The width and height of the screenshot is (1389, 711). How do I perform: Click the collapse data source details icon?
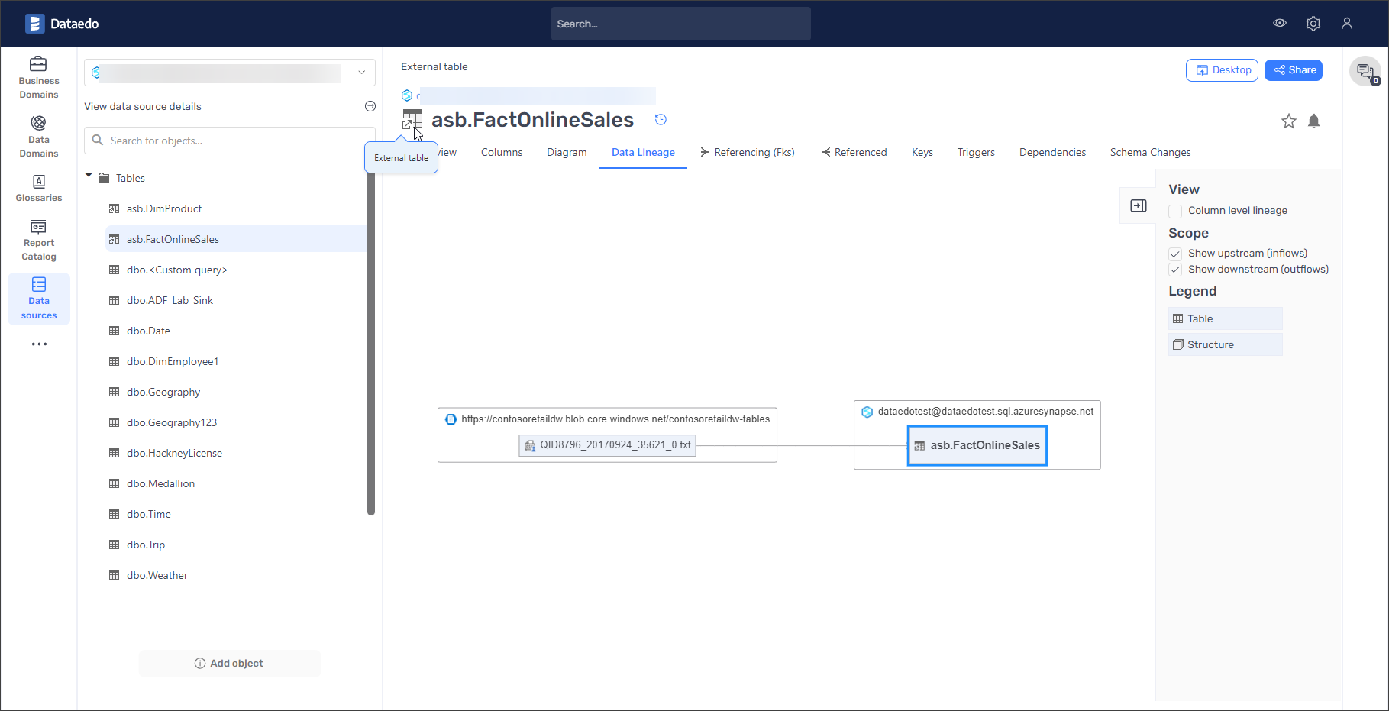tap(370, 106)
